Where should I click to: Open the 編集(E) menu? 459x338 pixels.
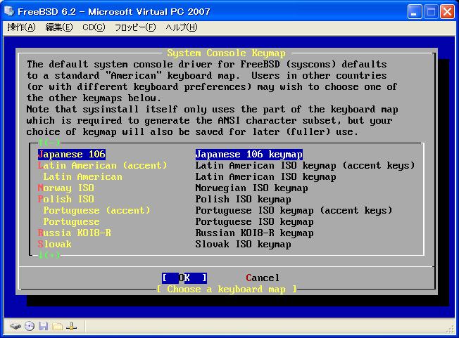[59, 27]
